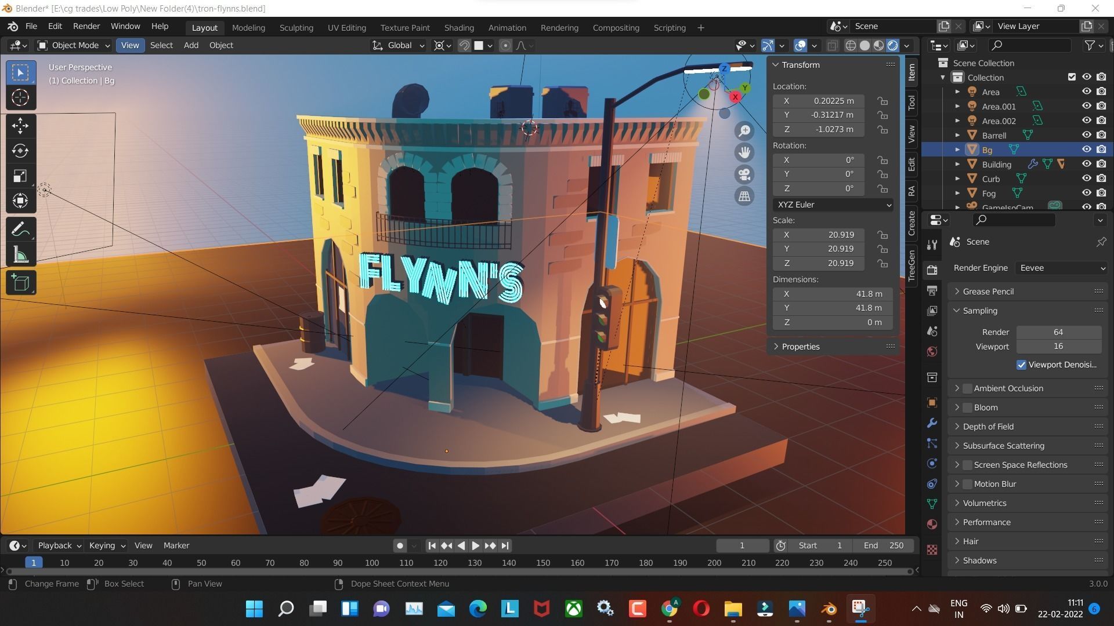The width and height of the screenshot is (1114, 626).
Task: Open the timeline Marker menu
Action: pos(176,546)
